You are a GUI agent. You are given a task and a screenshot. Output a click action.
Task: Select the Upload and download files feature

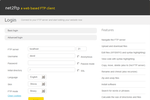pyautogui.click(x=114, y=46)
